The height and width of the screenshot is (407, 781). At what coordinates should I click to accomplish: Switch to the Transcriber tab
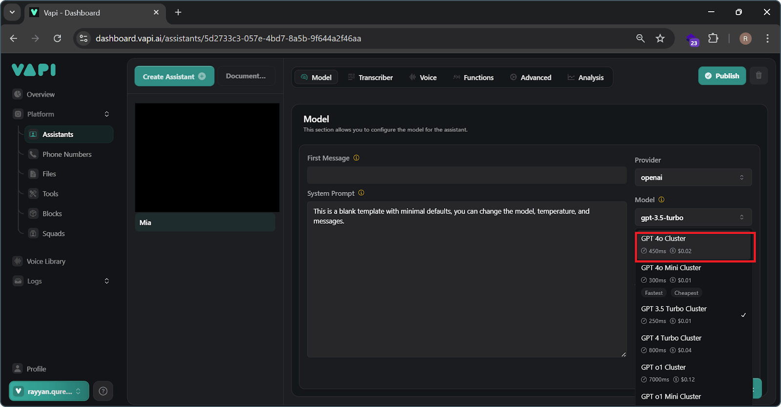pyautogui.click(x=370, y=78)
